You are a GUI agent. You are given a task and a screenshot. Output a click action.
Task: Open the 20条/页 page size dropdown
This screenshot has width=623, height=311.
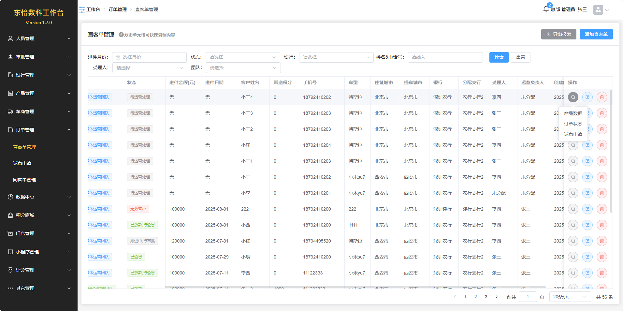tap(570, 297)
